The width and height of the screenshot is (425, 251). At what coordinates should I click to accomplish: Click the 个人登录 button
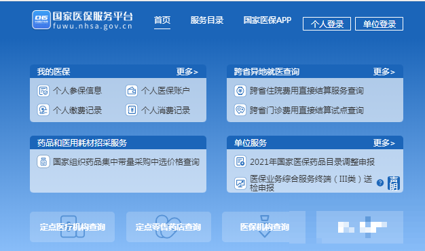pos(327,24)
